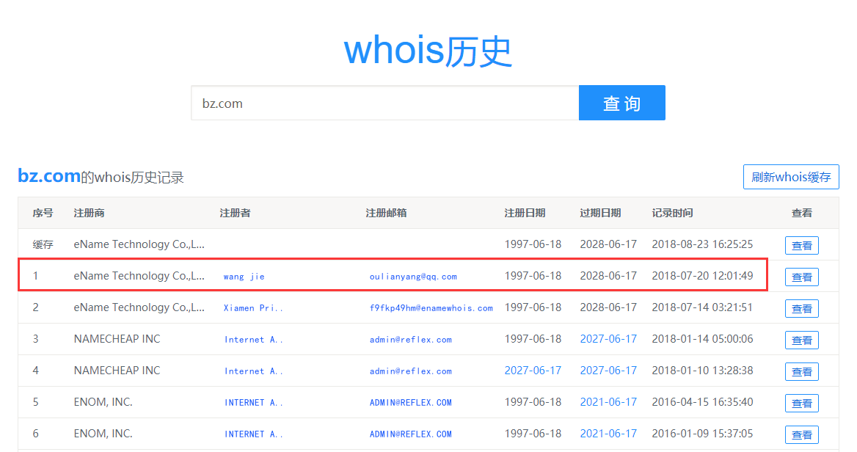Click eName Technology registrar in row 1
This screenshot has height=452, width=857.
point(139,276)
